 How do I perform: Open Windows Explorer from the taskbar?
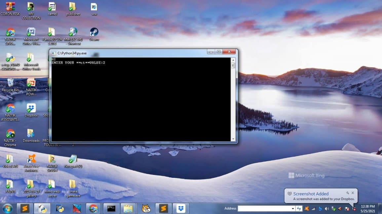point(128,208)
